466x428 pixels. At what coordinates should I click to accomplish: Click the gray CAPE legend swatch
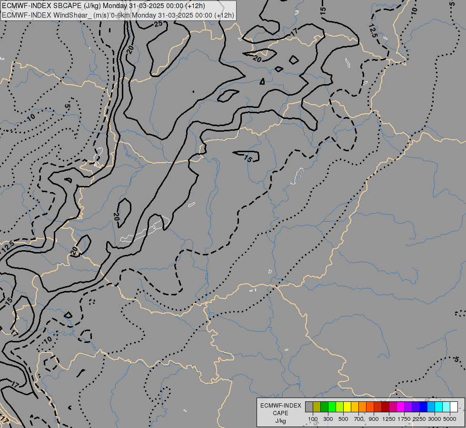point(309,407)
